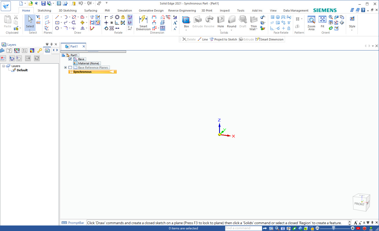Toggle Maintain Relationships in Relate group
Image resolution: width=379 pixels, height=231 pixels.
tap(130, 17)
